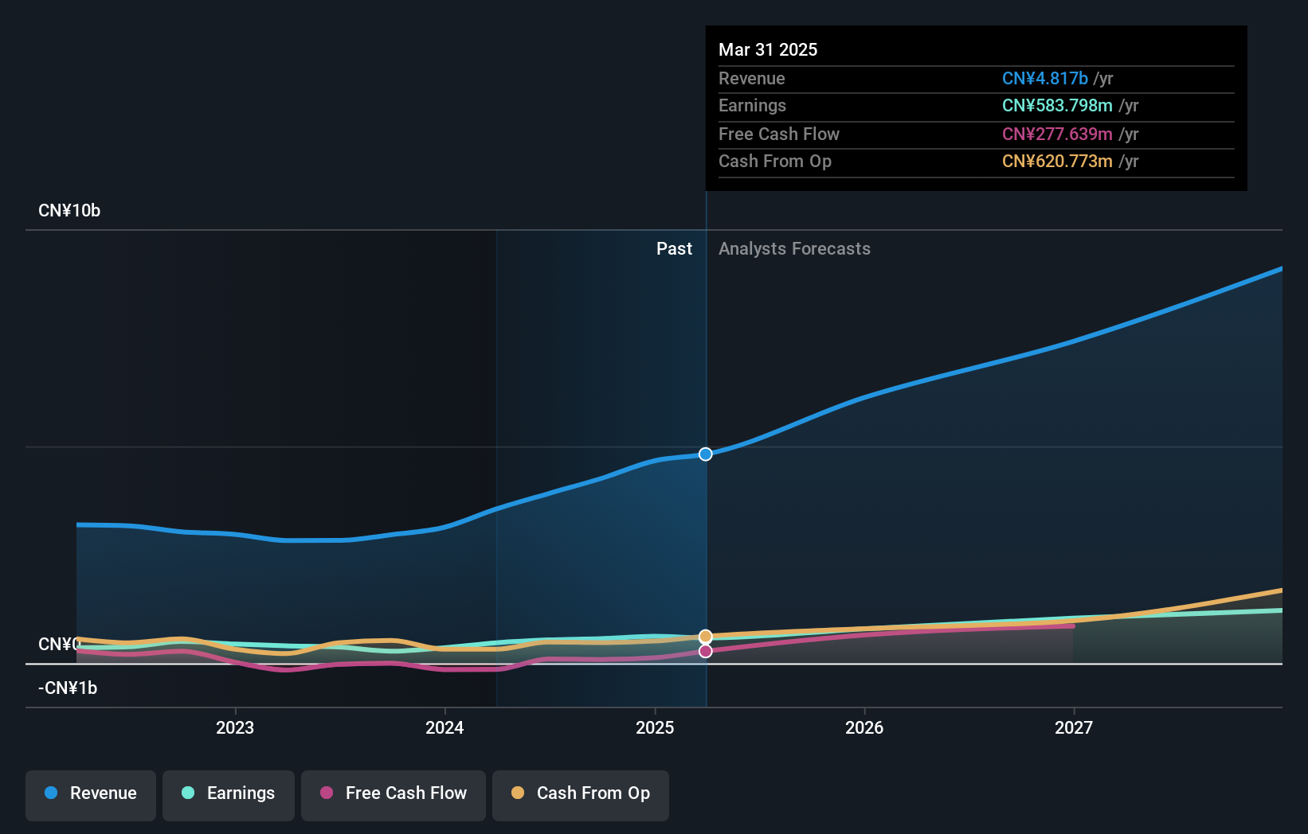This screenshot has height=834, width=1308.
Task: Click the Revenue row label in tooltip
Action: (x=751, y=78)
